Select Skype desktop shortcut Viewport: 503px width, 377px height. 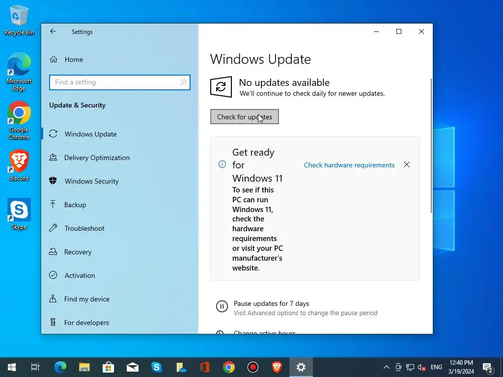tap(19, 214)
